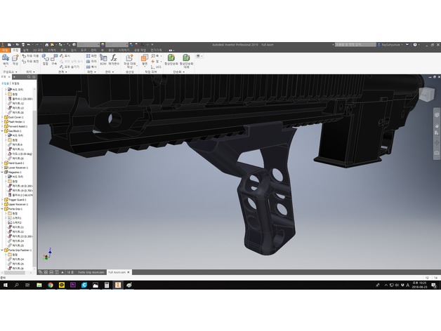Expand the Dust Cover:1 node

coord(3,117)
